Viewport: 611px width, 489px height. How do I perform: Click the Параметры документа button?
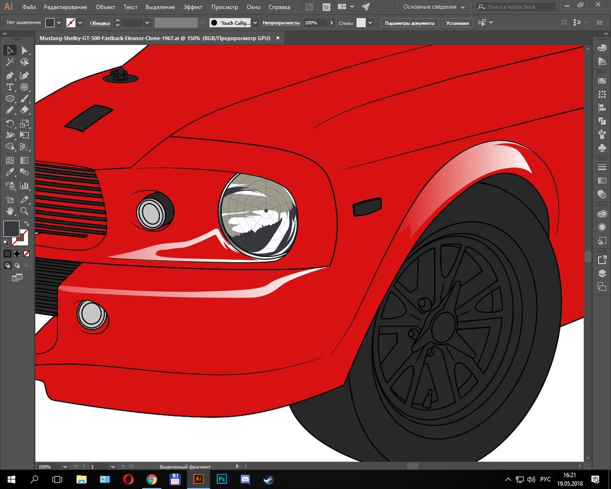pos(409,23)
